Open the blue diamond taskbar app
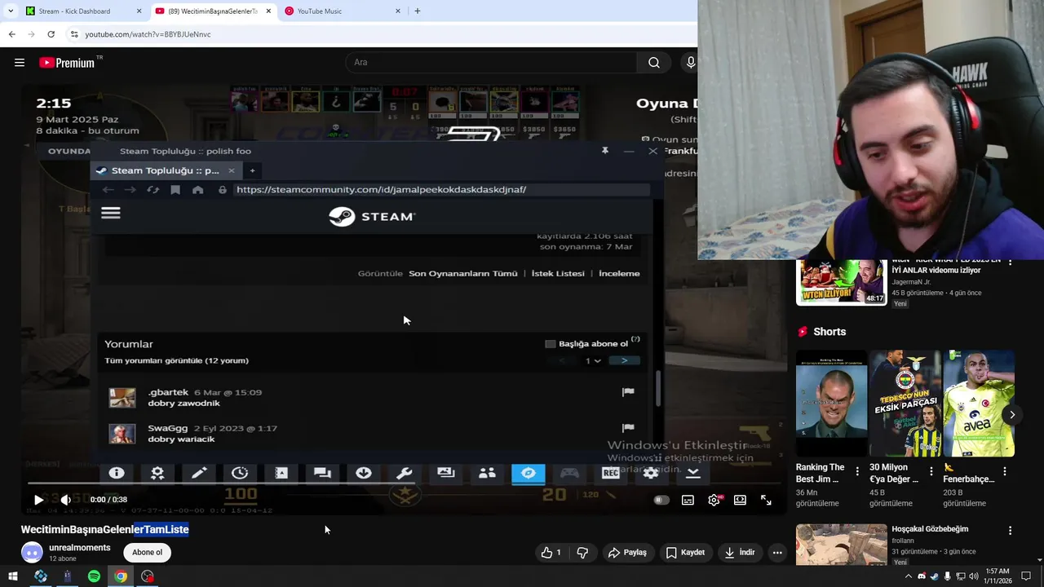The image size is (1044, 587). tap(41, 576)
